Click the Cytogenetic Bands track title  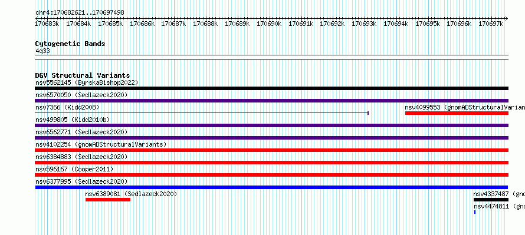pos(70,44)
